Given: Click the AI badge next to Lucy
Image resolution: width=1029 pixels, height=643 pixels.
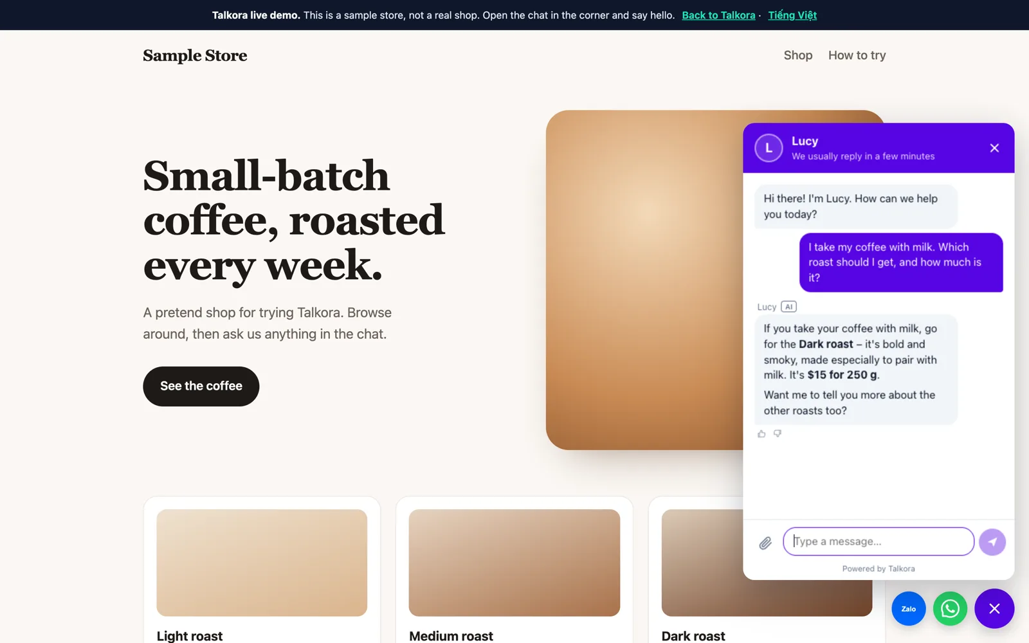Looking at the screenshot, I should 788,307.
